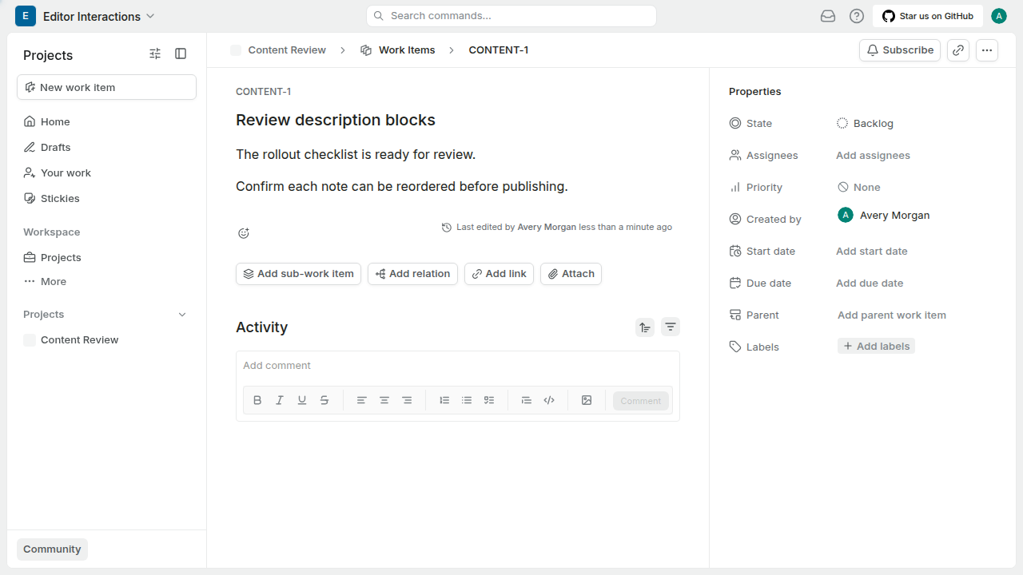Copy work item link icon
Screen dimensions: 1023x575
pos(958,50)
